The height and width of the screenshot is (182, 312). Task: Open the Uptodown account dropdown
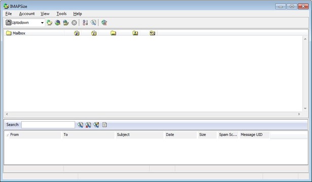pyautogui.click(x=42, y=23)
